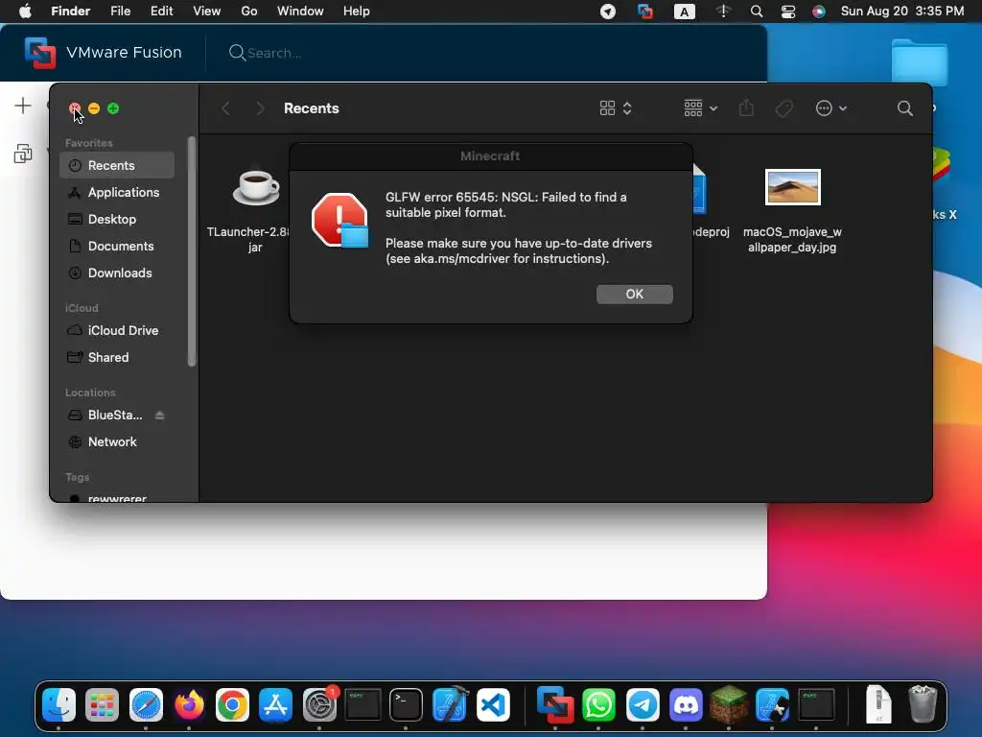Open Applications in the Finder sidebar
The height and width of the screenshot is (737, 982).
pos(116,192)
